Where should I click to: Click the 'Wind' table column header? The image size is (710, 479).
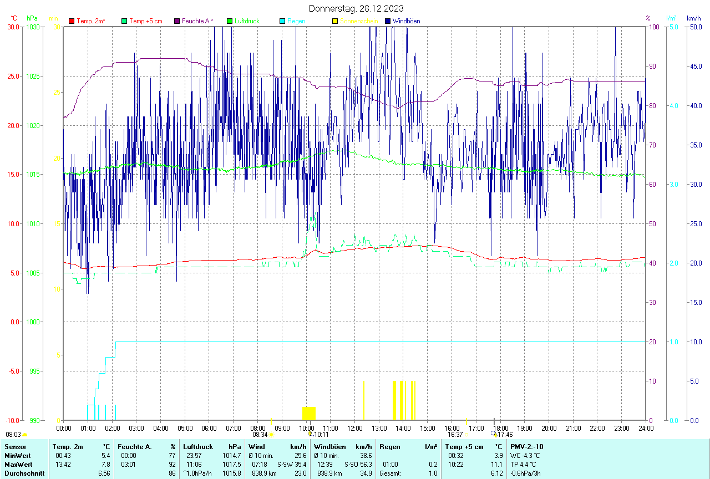[x=256, y=446]
